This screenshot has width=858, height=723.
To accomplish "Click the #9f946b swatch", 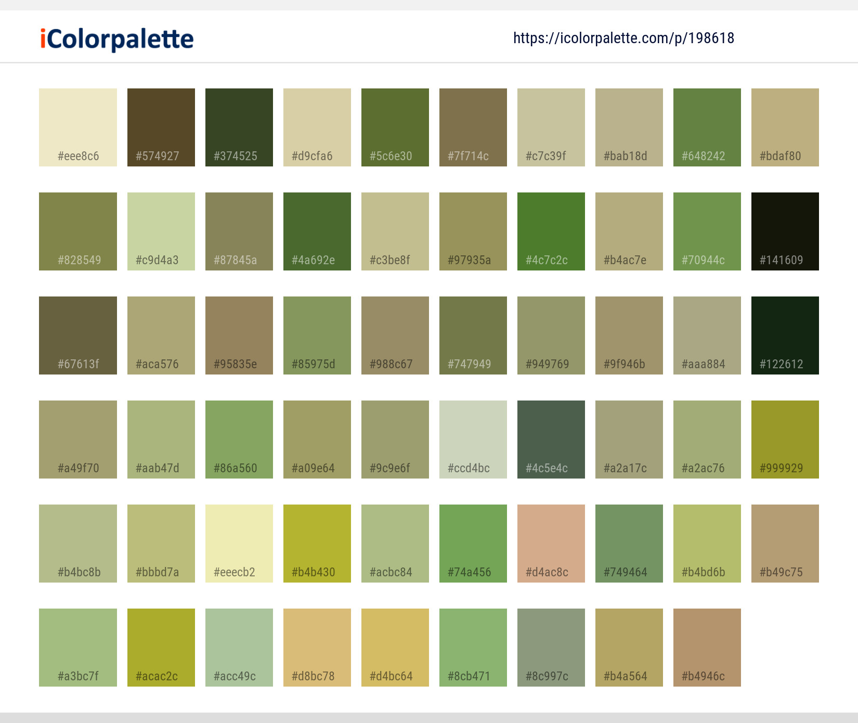I will pyautogui.click(x=629, y=335).
